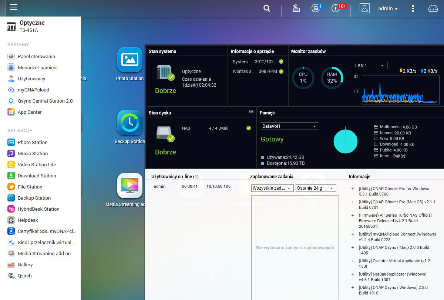
Task: Expand the Qfinder Pro (Mac OS) entry
Action: (x=353, y=202)
